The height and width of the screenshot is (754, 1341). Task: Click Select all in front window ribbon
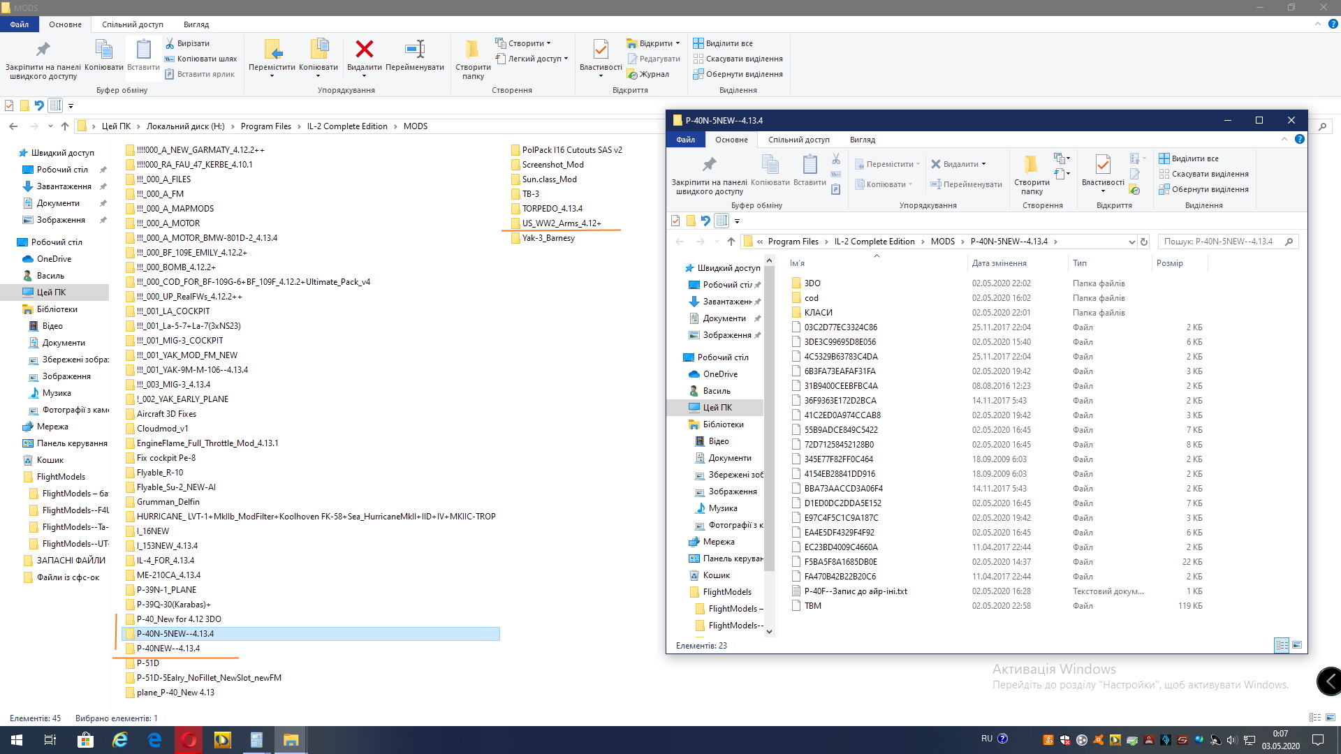[x=1195, y=158]
